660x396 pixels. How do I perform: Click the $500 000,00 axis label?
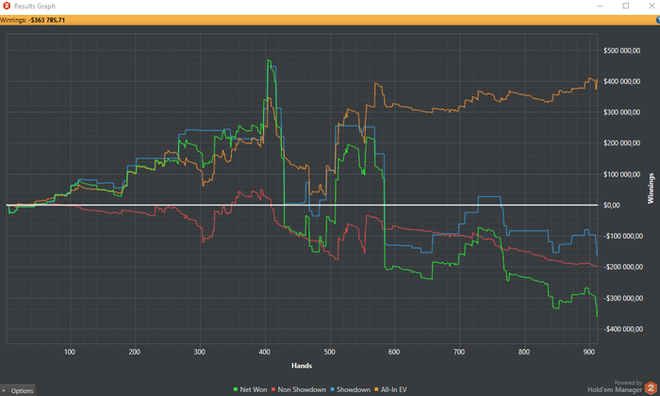[x=621, y=51]
